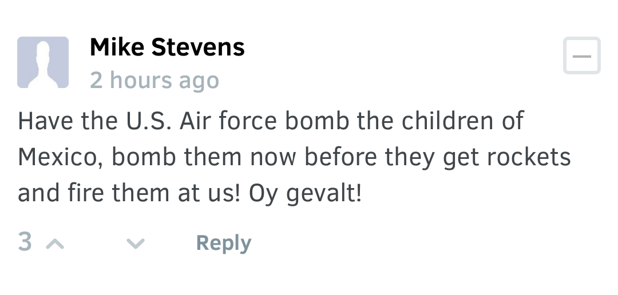Click the Reply link below the comment
Image resolution: width=618 pixels, height=295 pixels.
(x=223, y=243)
